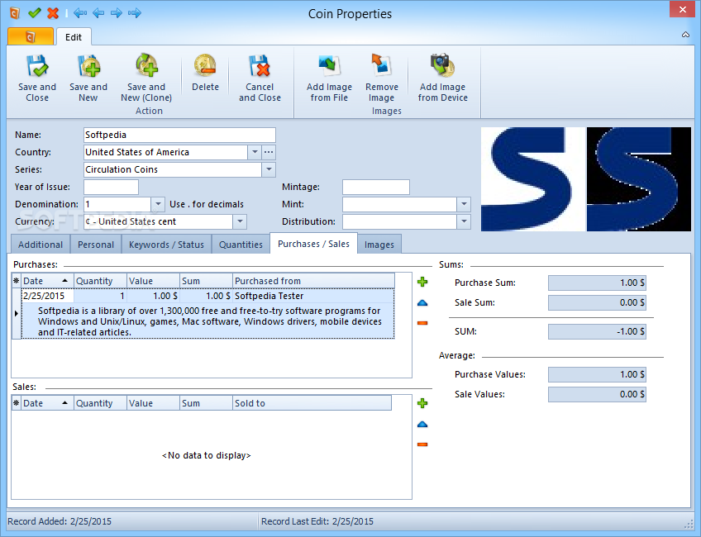The width and height of the screenshot is (701, 537).
Task: Click the Softpedia Tester purchase cell
Action: pyautogui.click(x=314, y=296)
